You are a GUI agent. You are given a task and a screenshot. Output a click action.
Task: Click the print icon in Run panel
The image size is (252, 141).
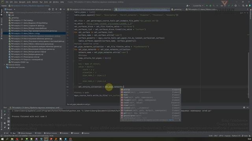tap(9, 125)
